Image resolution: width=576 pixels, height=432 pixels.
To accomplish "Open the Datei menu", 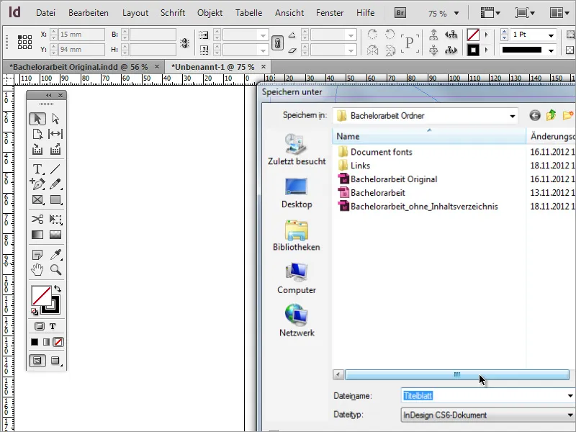I will click(45, 13).
